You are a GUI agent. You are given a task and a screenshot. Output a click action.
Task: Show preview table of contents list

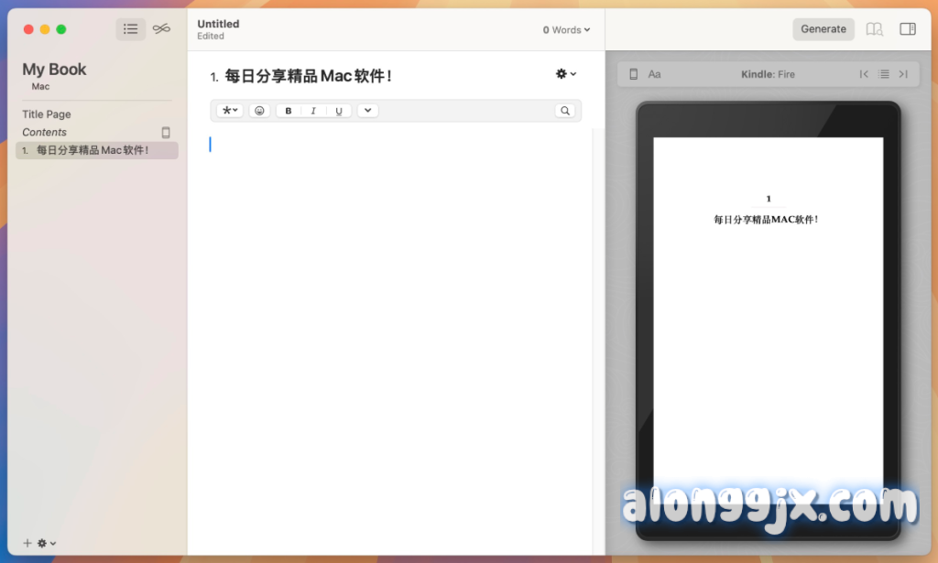click(884, 74)
